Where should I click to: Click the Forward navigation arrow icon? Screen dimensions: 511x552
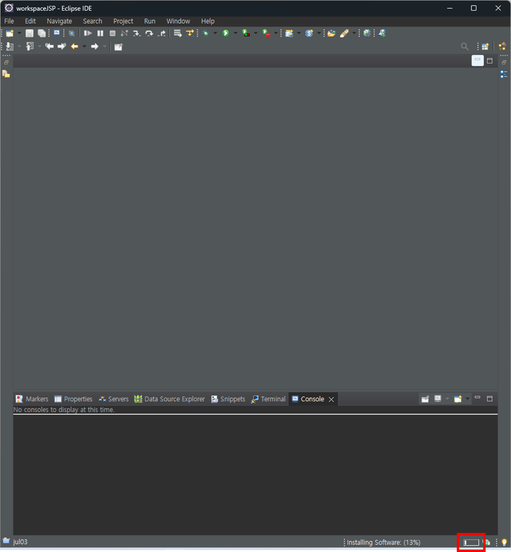(x=95, y=46)
